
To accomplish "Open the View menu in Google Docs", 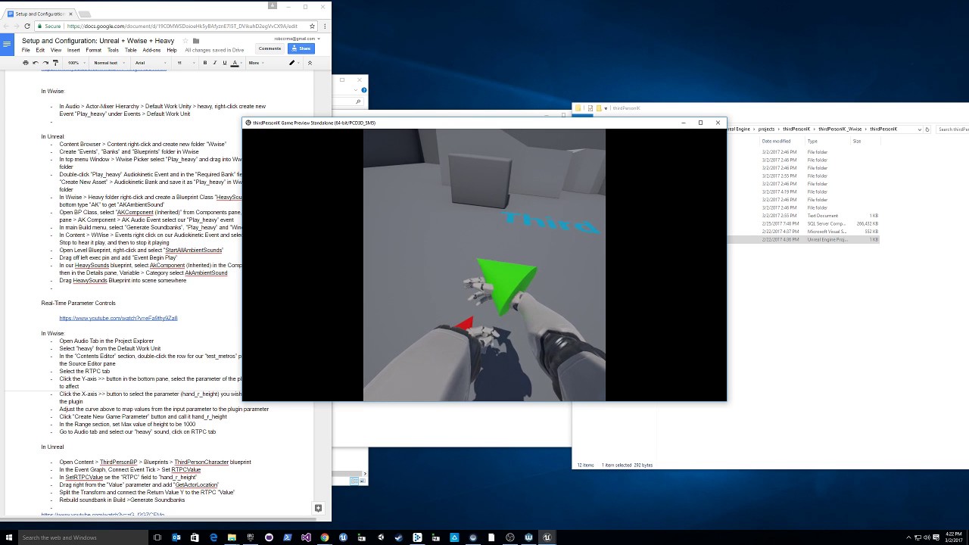I will click(56, 50).
